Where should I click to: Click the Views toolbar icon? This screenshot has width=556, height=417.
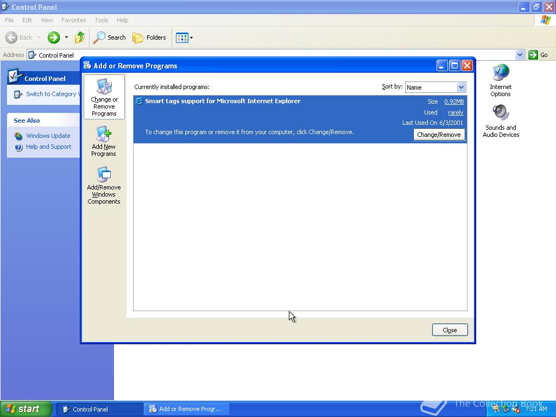[x=182, y=37]
